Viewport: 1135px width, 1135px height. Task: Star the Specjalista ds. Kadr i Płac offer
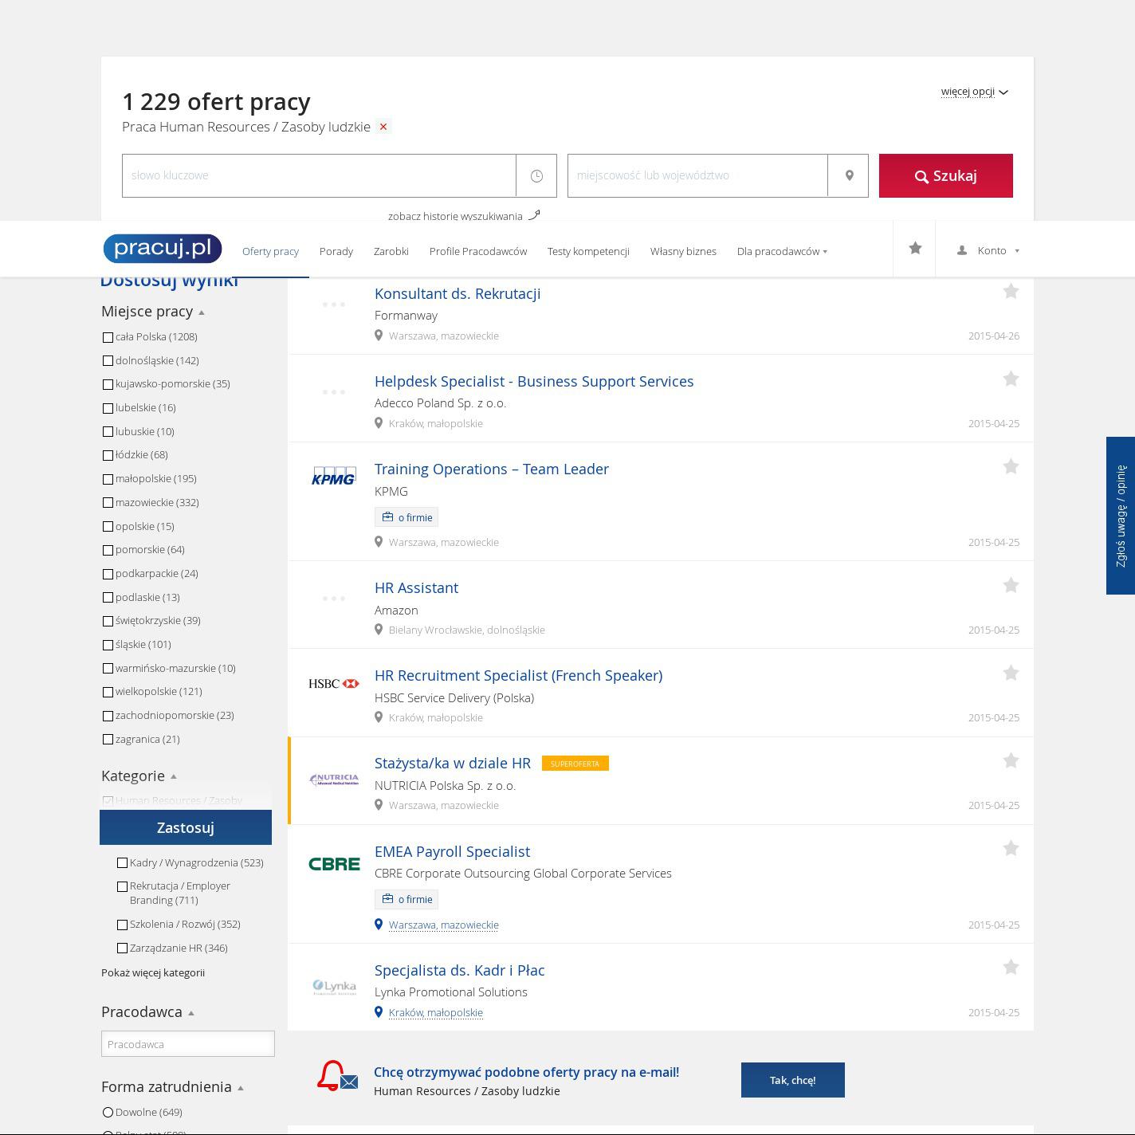1011,968
